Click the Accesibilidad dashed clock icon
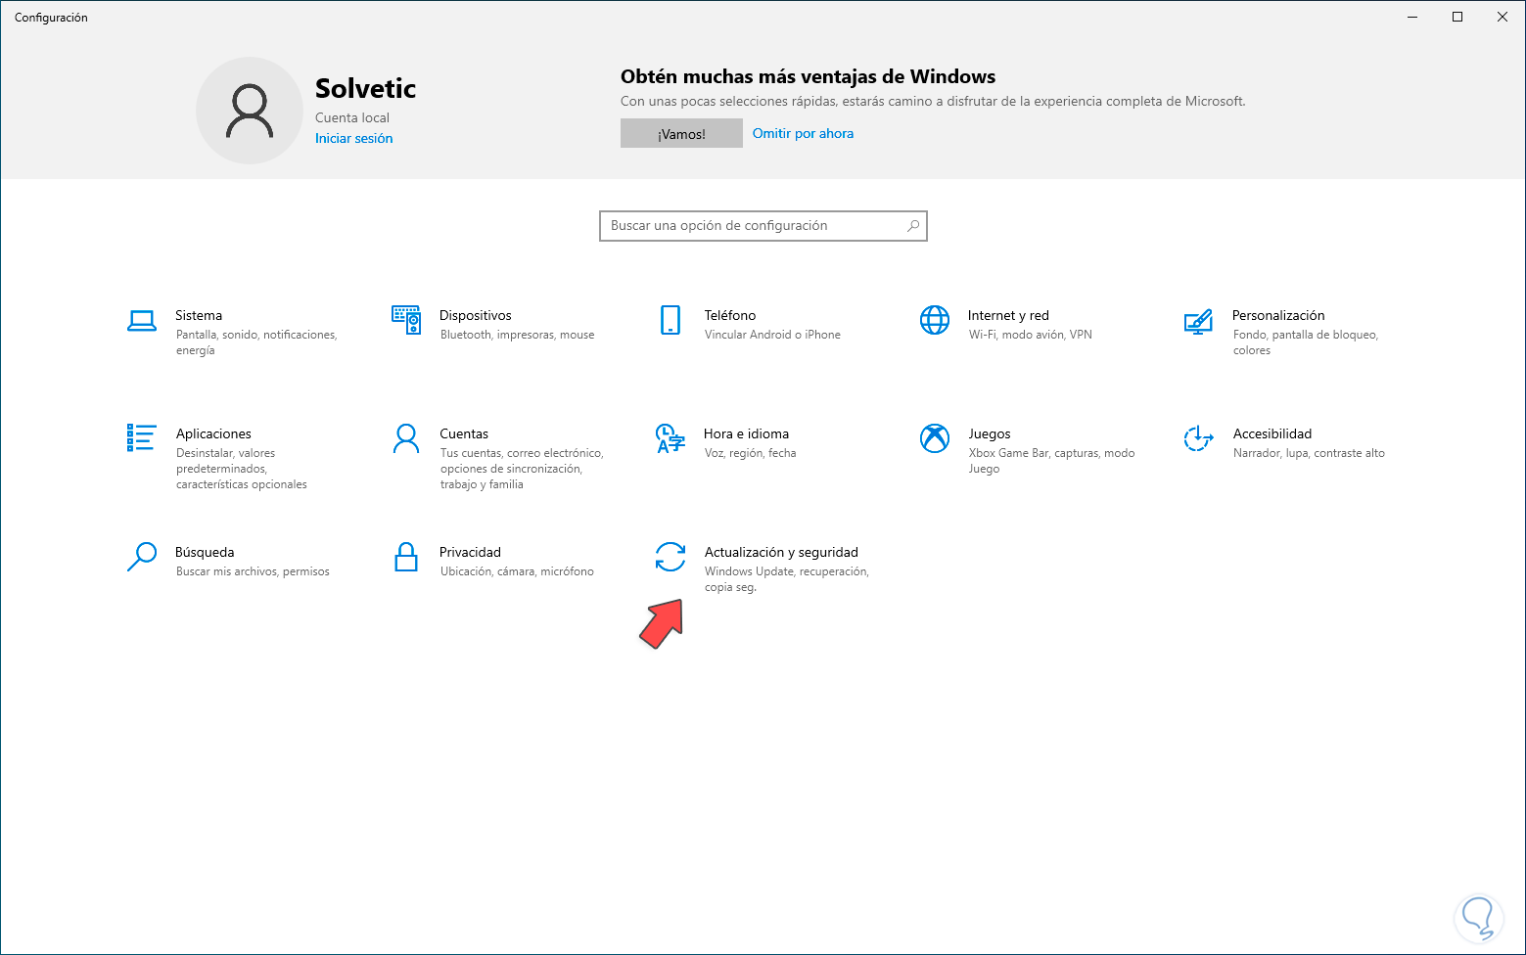Screen dimensions: 1526x955 (x=1198, y=438)
